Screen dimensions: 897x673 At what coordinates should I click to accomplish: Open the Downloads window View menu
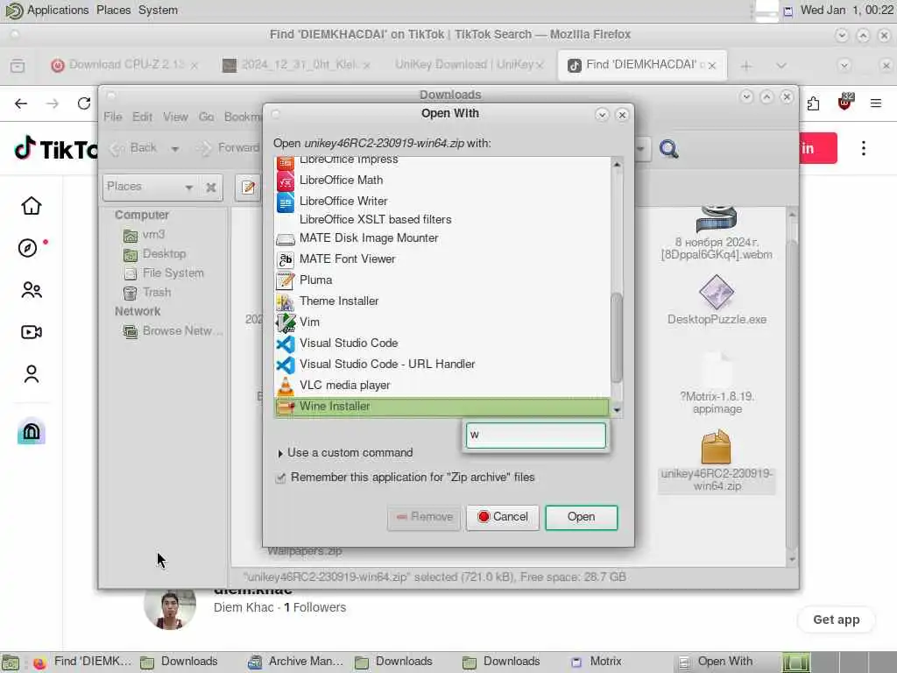175,117
